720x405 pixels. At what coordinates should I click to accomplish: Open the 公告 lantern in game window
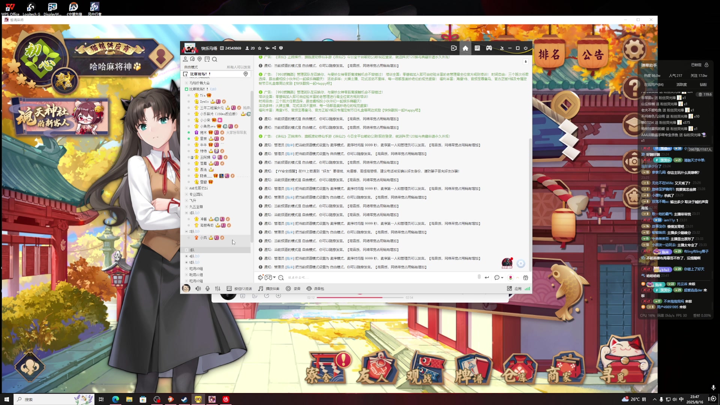tap(592, 55)
